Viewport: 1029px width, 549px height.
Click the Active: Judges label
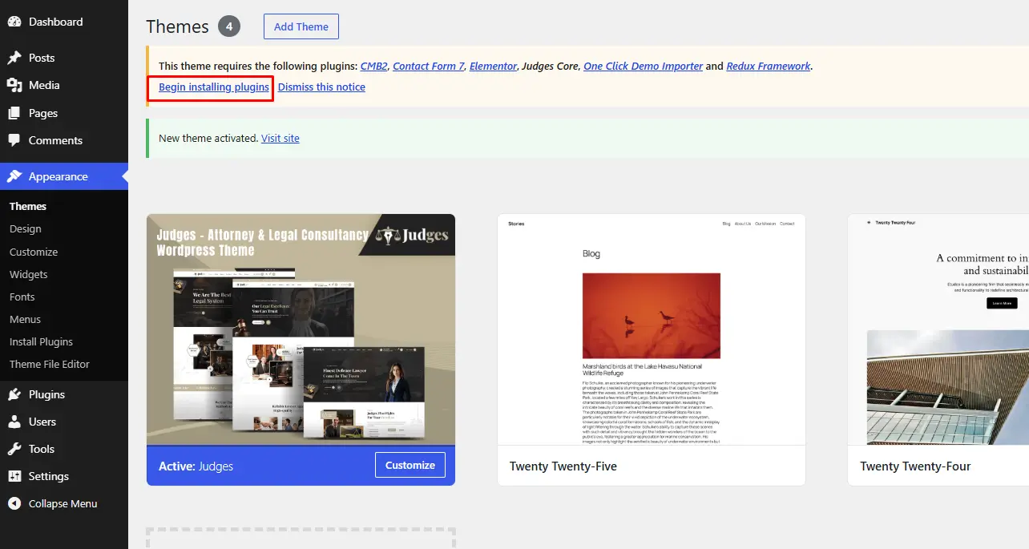(196, 466)
